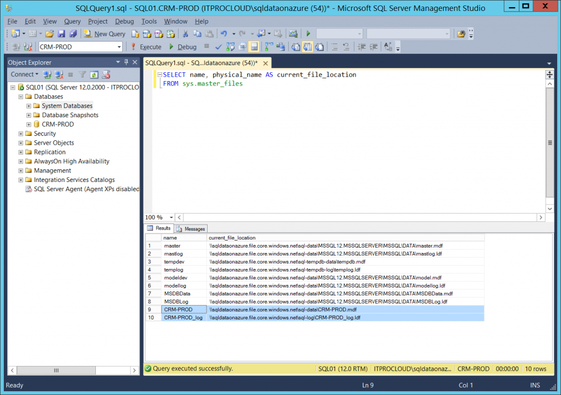
Task: Expand the AlwaysOn High Availability folder
Action: [21, 162]
